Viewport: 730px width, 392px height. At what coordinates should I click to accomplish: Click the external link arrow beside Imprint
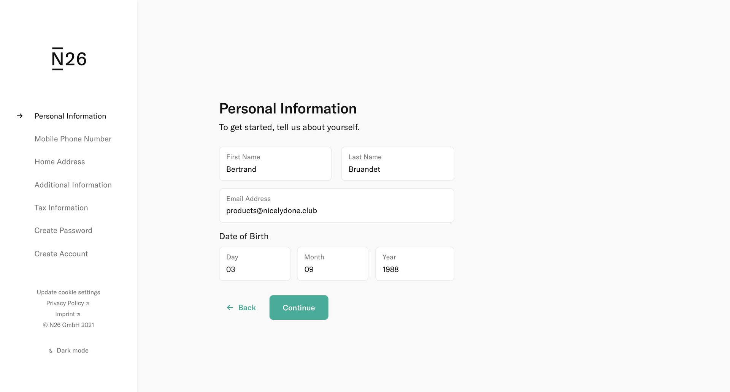78,315
